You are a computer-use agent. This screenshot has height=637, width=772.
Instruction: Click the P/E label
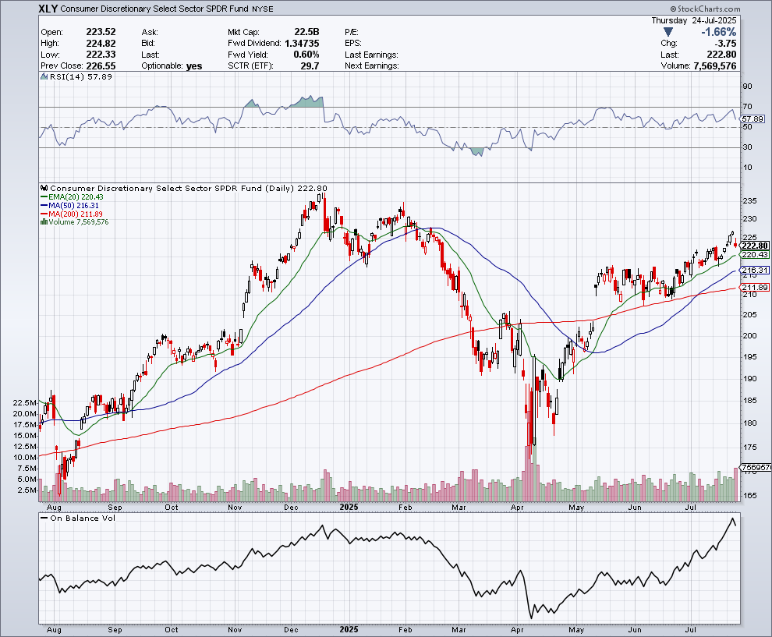[x=352, y=32]
